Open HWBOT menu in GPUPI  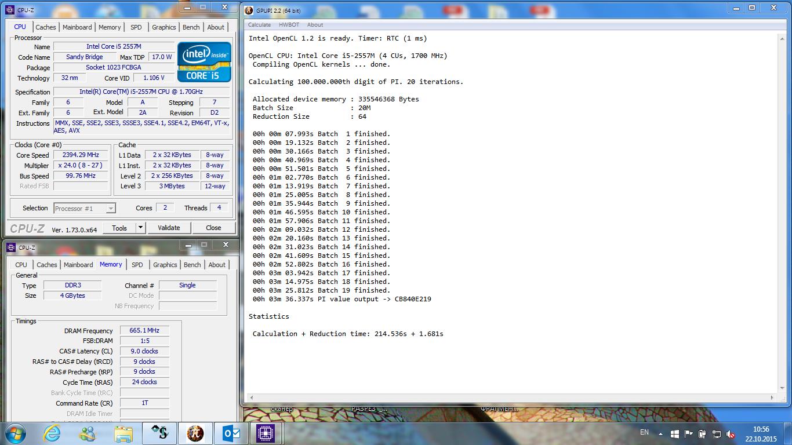click(289, 24)
